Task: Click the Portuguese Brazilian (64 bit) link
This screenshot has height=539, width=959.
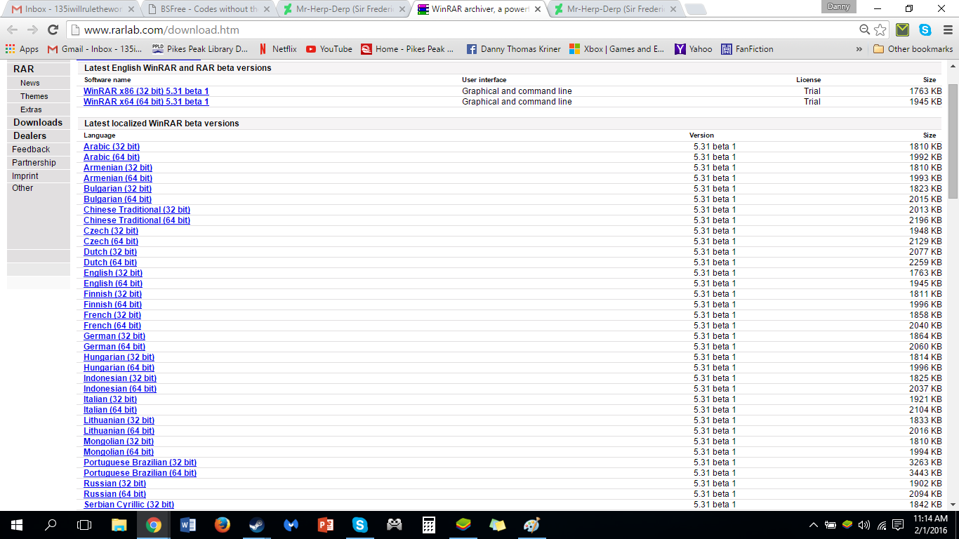Action: click(x=140, y=473)
